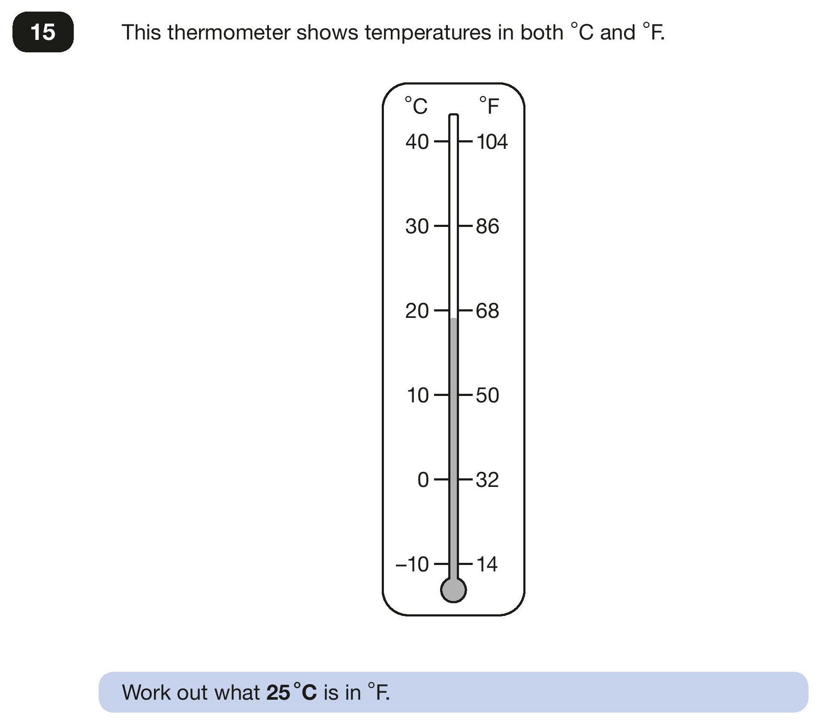Image resolution: width=824 pixels, height=728 pixels.
Task: Click the 0 label on the Celsius scale
Action: 423,480
